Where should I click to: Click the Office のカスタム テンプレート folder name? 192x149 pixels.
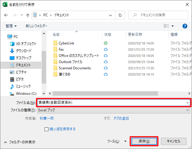click(79, 55)
